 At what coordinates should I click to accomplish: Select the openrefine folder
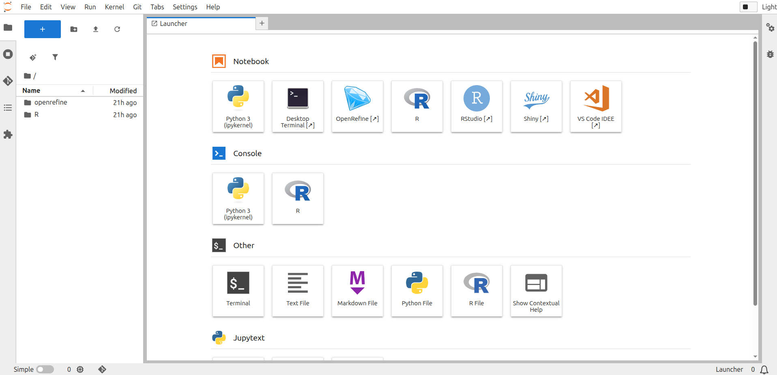tap(80, 103)
